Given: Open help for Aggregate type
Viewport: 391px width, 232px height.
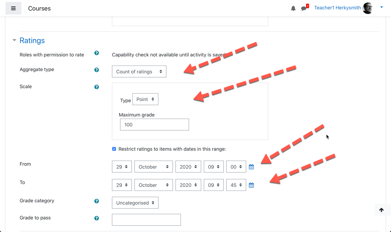Looking at the screenshot, I should click(x=96, y=70).
